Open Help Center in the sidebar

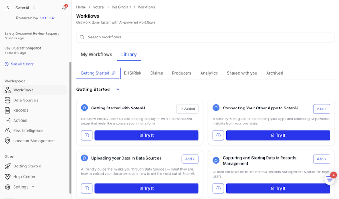click(x=24, y=177)
